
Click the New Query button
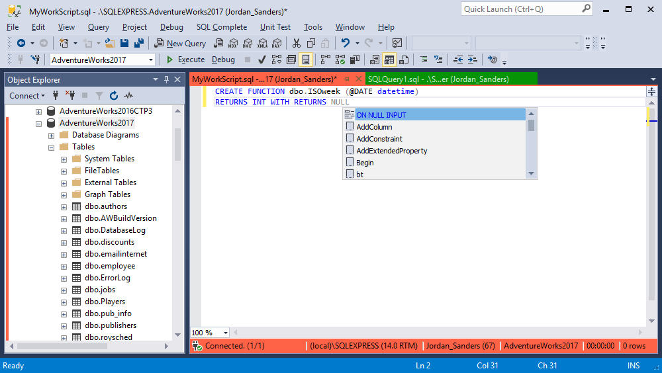180,43
